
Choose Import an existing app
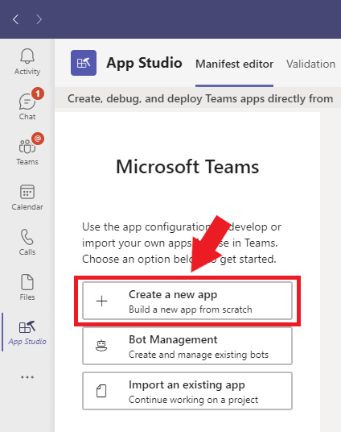pos(187,391)
